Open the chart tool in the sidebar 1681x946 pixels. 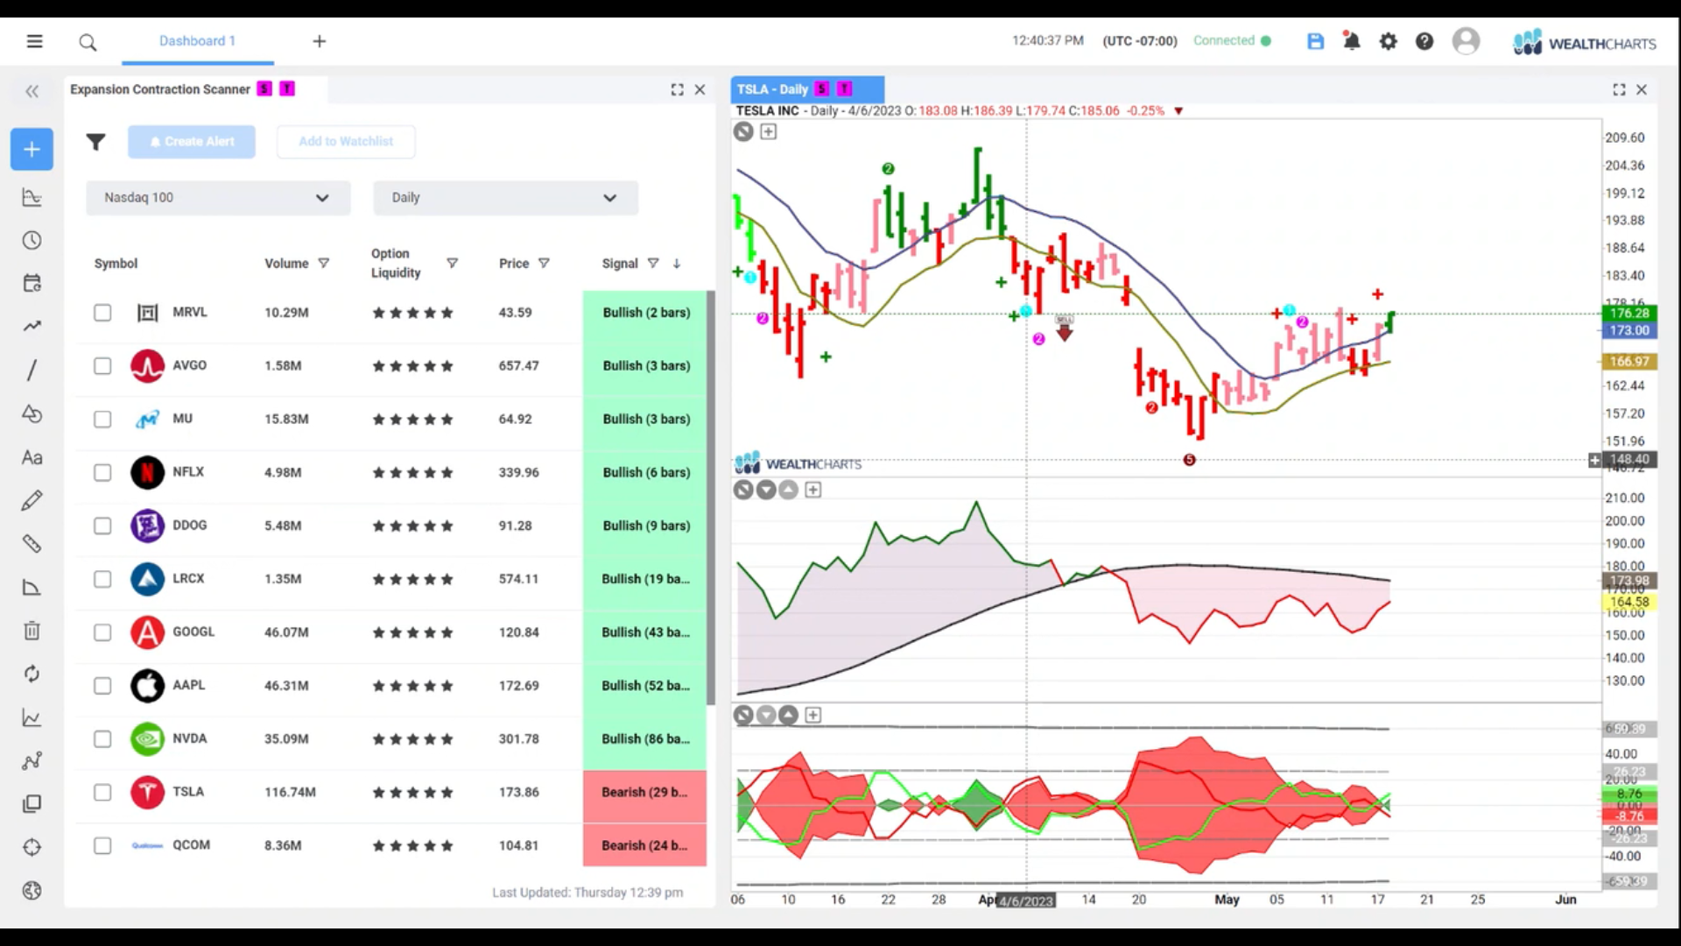[32, 198]
